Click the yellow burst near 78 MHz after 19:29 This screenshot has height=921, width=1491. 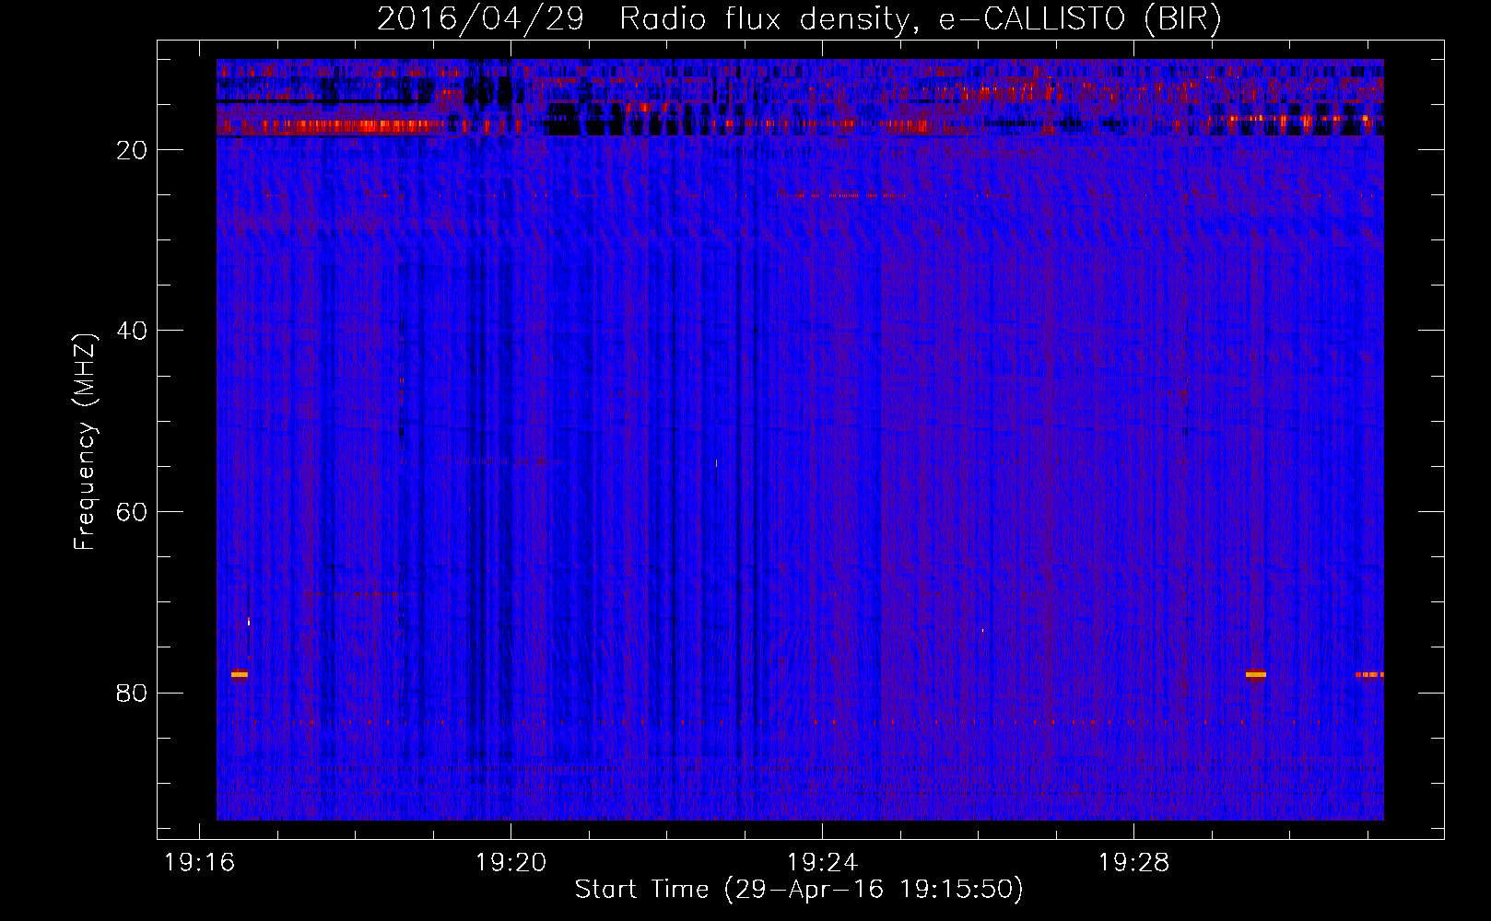click(1255, 674)
